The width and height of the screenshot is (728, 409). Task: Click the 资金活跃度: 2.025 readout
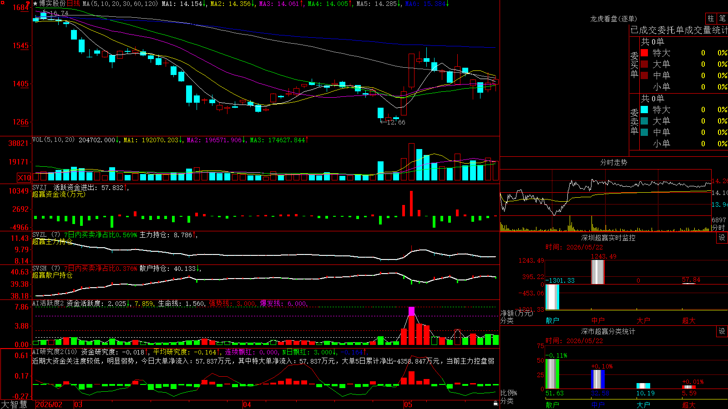pyautogui.click(x=96, y=303)
